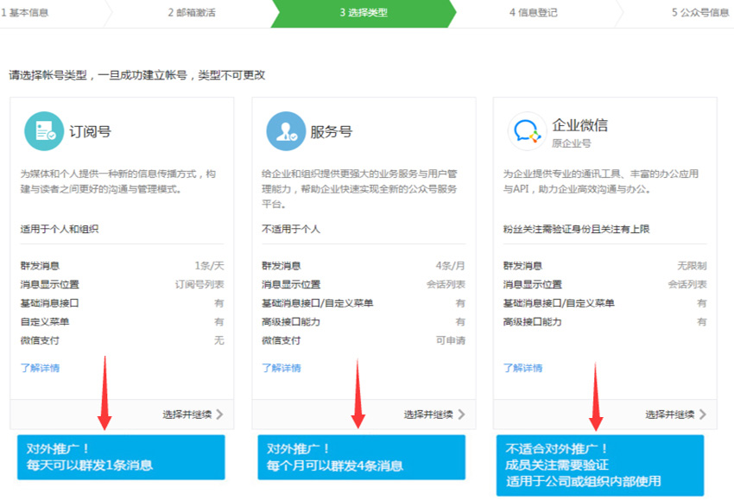The height and width of the screenshot is (500, 734).
Task: Click the 不适合对外推广 blue banner
Action: (x=602, y=463)
